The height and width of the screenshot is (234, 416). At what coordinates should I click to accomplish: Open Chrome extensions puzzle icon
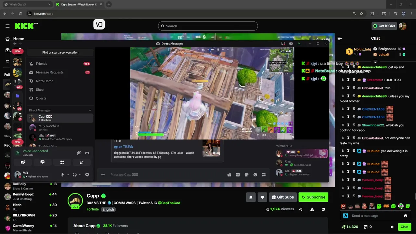pos(372,14)
